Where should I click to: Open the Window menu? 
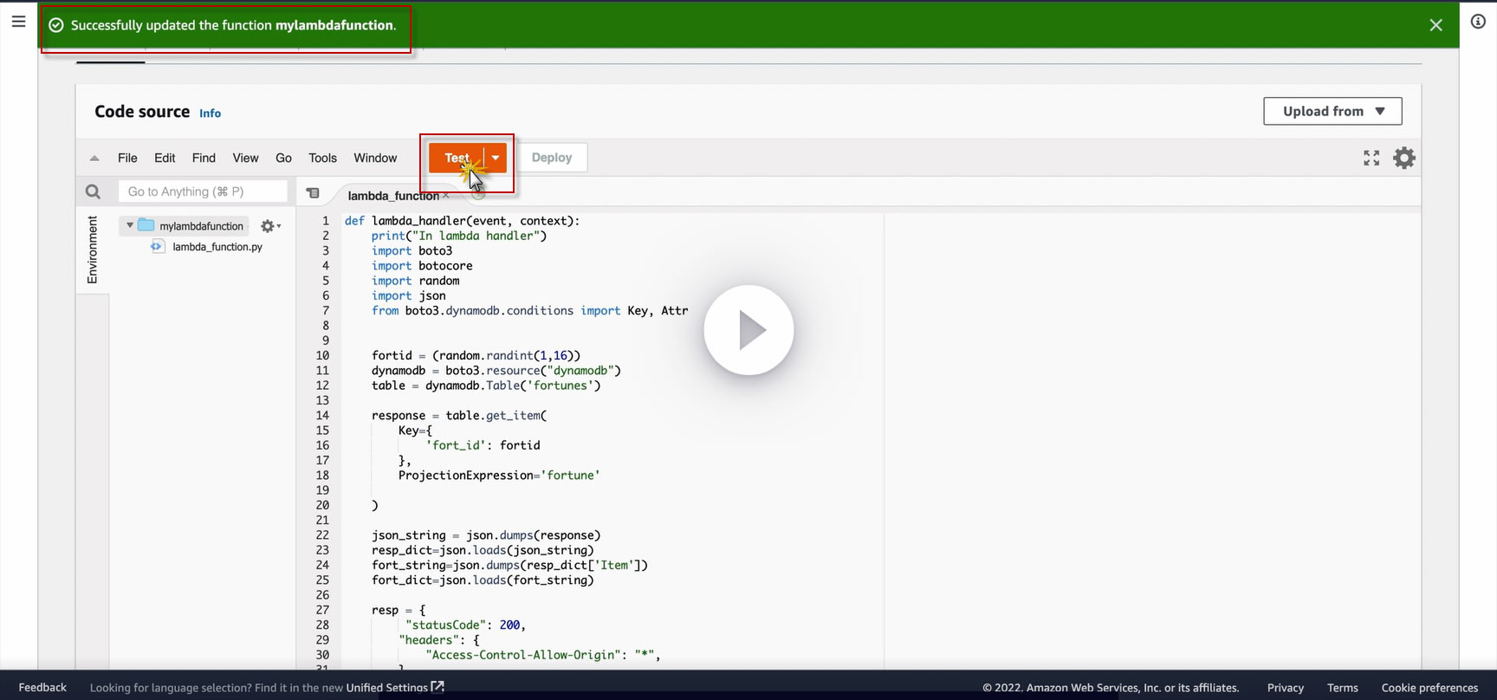point(375,158)
